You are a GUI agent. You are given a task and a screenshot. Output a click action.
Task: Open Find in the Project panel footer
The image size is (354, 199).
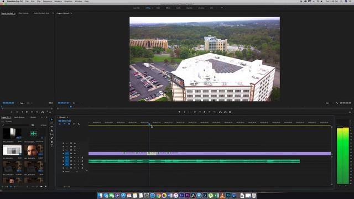[37, 187]
